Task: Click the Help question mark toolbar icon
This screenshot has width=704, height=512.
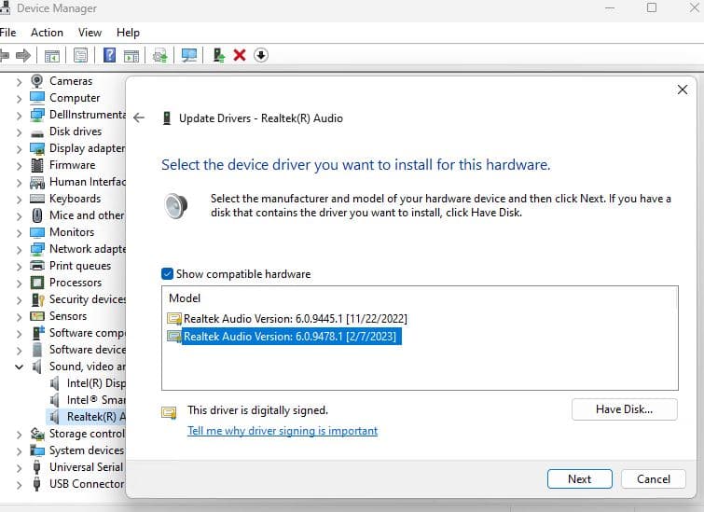Action: (110, 56)
